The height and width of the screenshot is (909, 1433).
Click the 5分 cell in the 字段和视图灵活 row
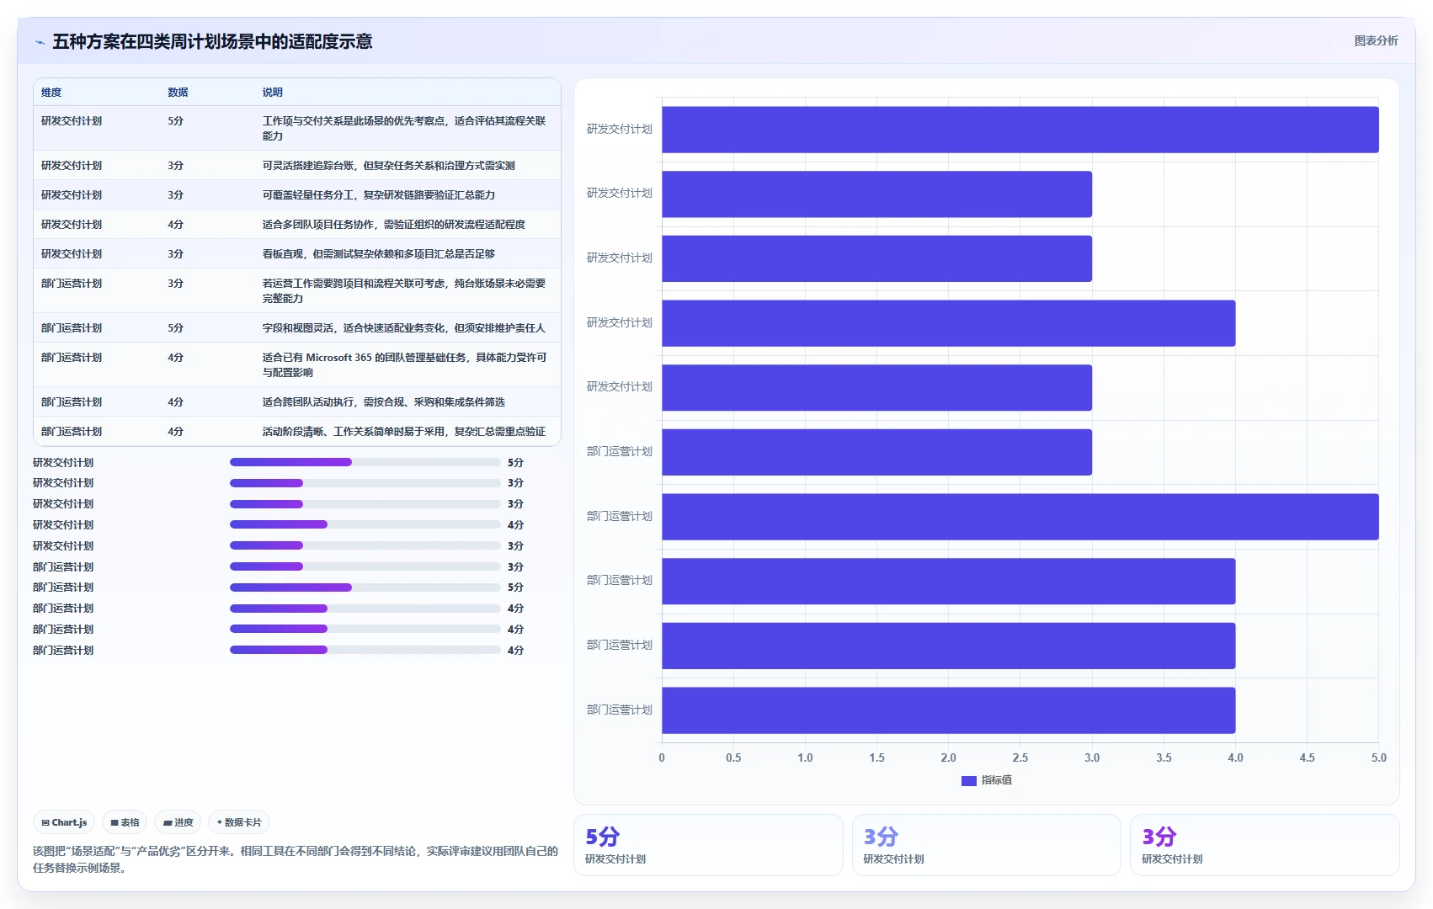pyautogui.click(x=175, y=328)
